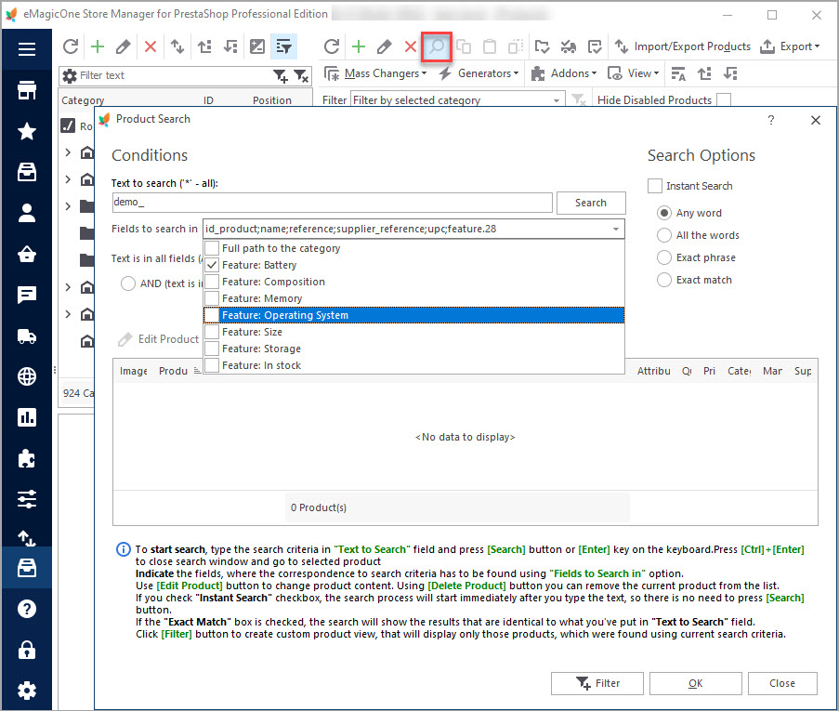
Task: Open Addons dropdown menu
Action: tap(563, 73)
